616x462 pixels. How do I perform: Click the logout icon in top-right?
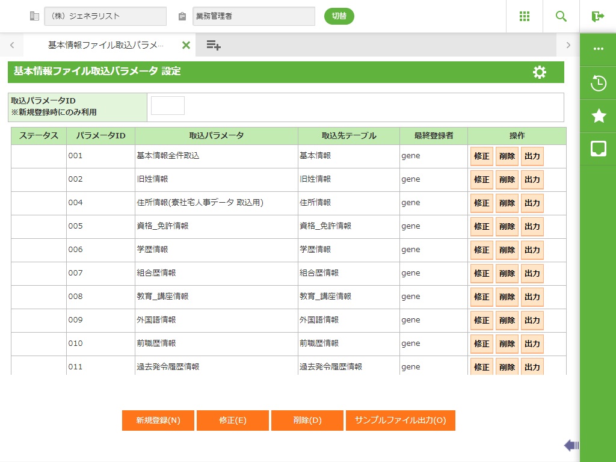pyautogui.click(x=597, y=16)
